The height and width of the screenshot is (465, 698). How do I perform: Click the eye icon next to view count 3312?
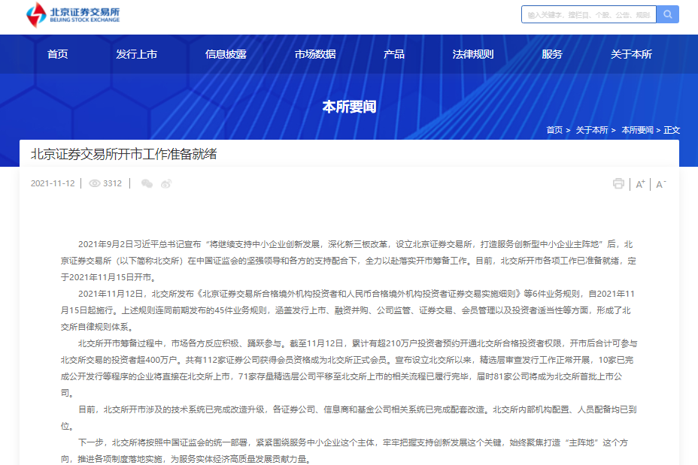click(x=94, y=183)
